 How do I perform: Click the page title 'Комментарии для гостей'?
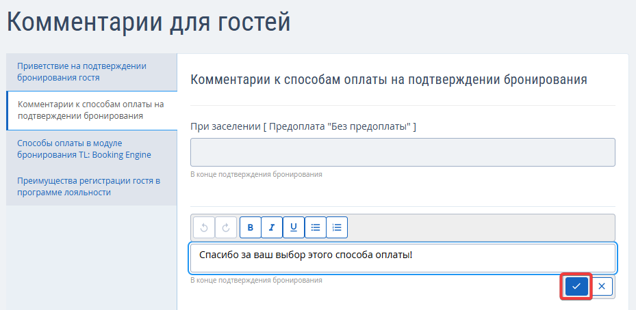tap(149, 22)
